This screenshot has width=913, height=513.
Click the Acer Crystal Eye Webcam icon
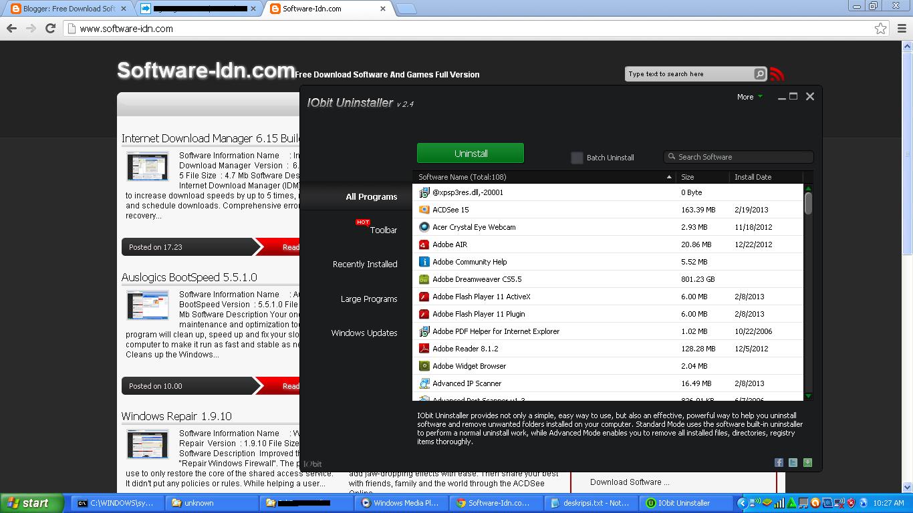click(424, 227)
